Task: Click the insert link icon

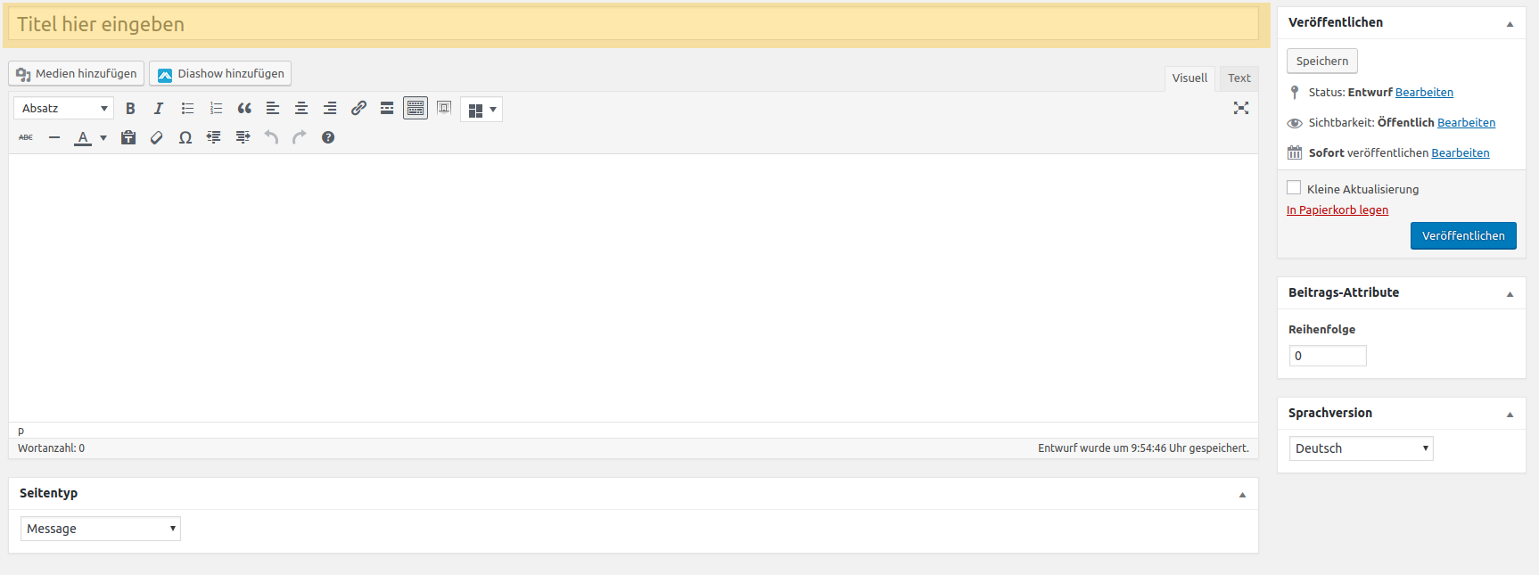Action: tap(358, 109)
